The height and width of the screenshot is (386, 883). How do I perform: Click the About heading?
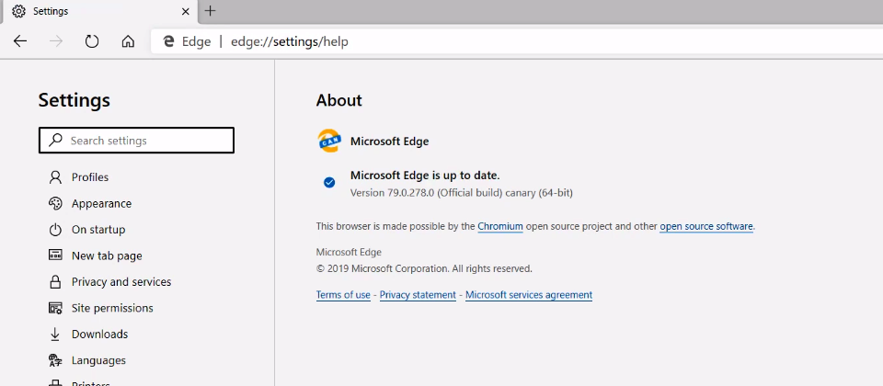[x=339, y=100]
